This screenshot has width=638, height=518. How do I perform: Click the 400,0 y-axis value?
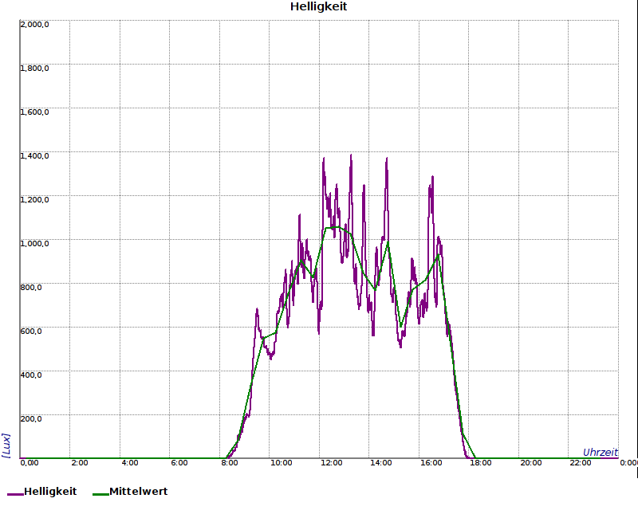[x=31, y=375]
